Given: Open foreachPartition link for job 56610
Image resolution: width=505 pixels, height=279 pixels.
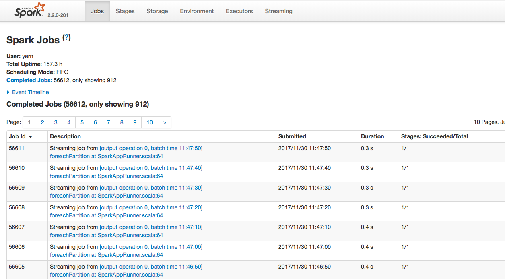Looking at the screenshot, I should pyautogui.click(x=106, y=176).
